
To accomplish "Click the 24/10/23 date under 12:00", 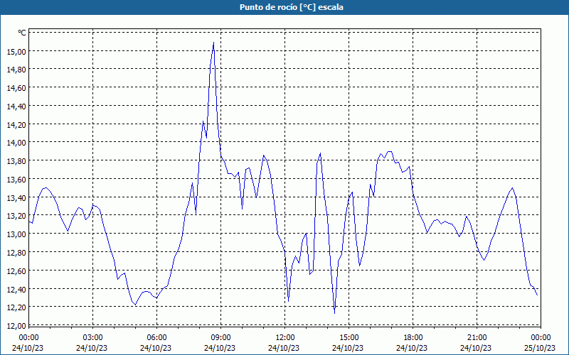I will click(x=284, y=348).
